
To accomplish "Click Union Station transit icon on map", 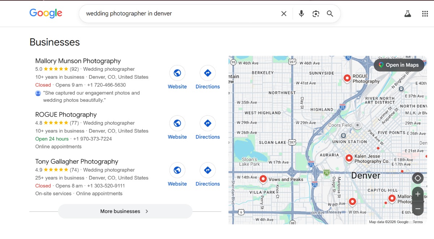I will (343, 135).
